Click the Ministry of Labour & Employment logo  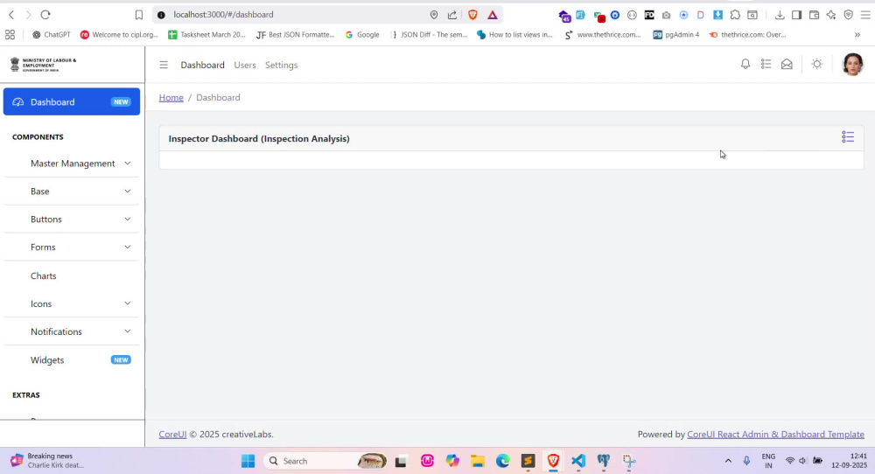tap(44, 65)
